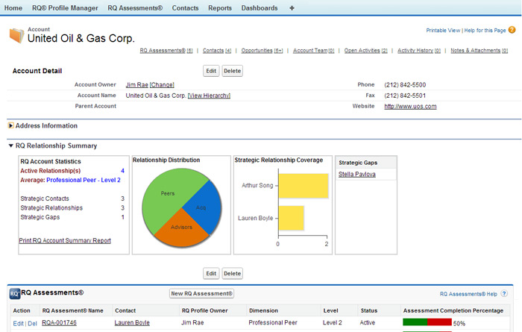This screenshot has width=522, height=332.
Task: Click the Contact column header
Action: click(x=125, y=310)
